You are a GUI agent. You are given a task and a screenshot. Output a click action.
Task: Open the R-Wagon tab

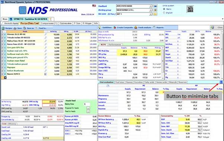(x=87, y=23)
